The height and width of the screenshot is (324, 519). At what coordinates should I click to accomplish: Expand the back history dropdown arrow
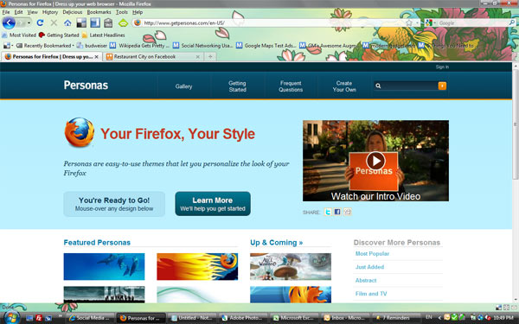29,22
